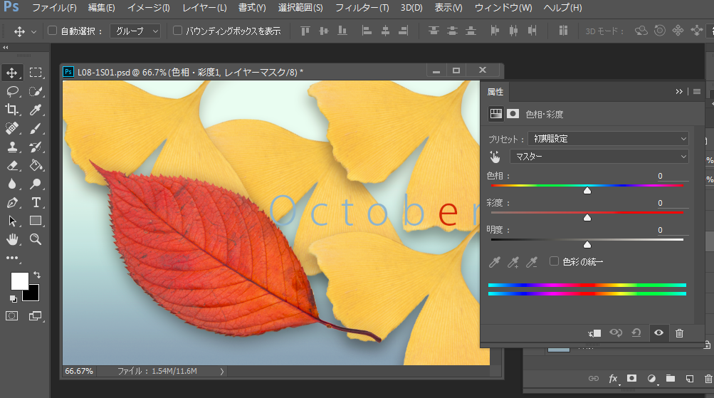Image resolution: width=714 pixels, height=398 pixels.
Task: Select the Blur tool
Action: (x=12, y=184)
